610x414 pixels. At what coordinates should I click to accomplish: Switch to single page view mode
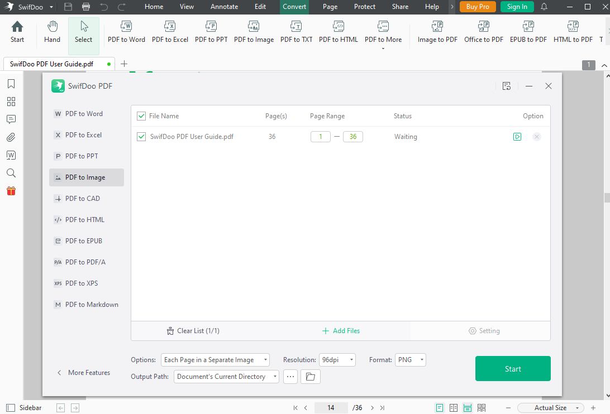439,408
